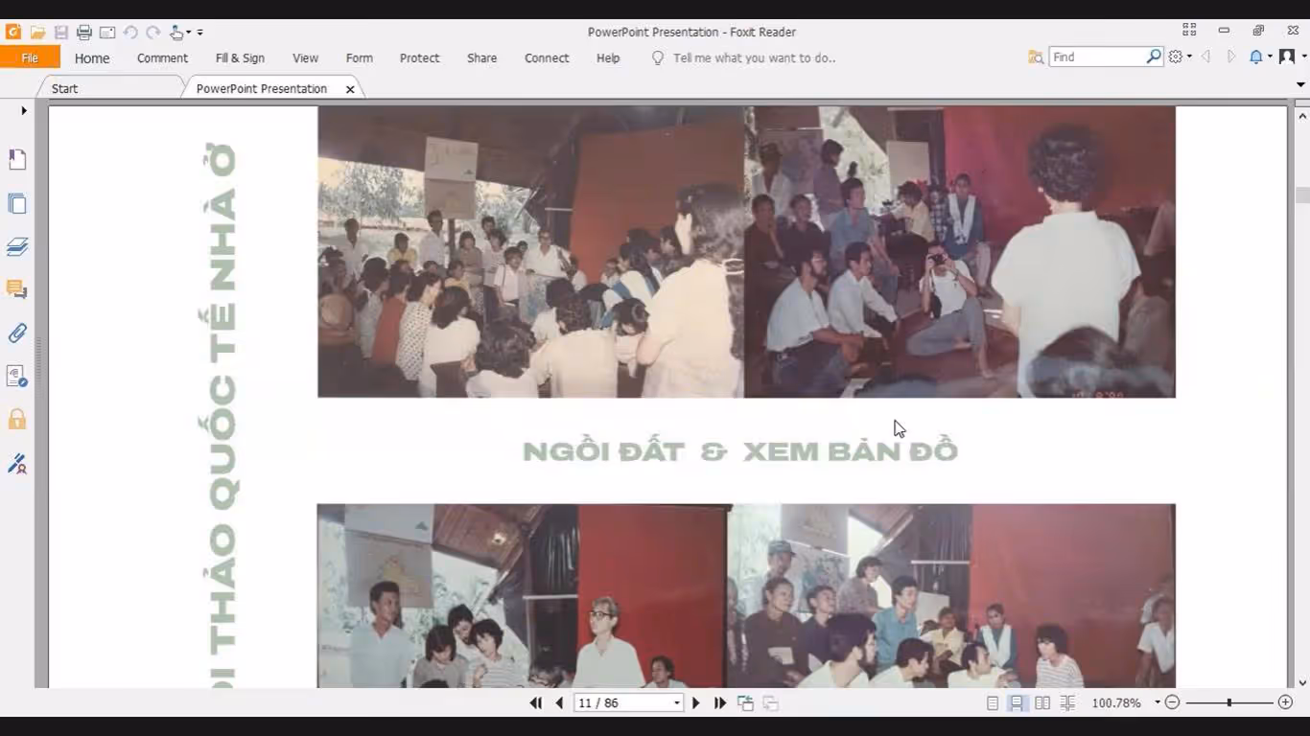The height and width of the screenshot is (736, 1310).
Task: Switch to the View ribbon tab
Action: click(x=305, y=58)
